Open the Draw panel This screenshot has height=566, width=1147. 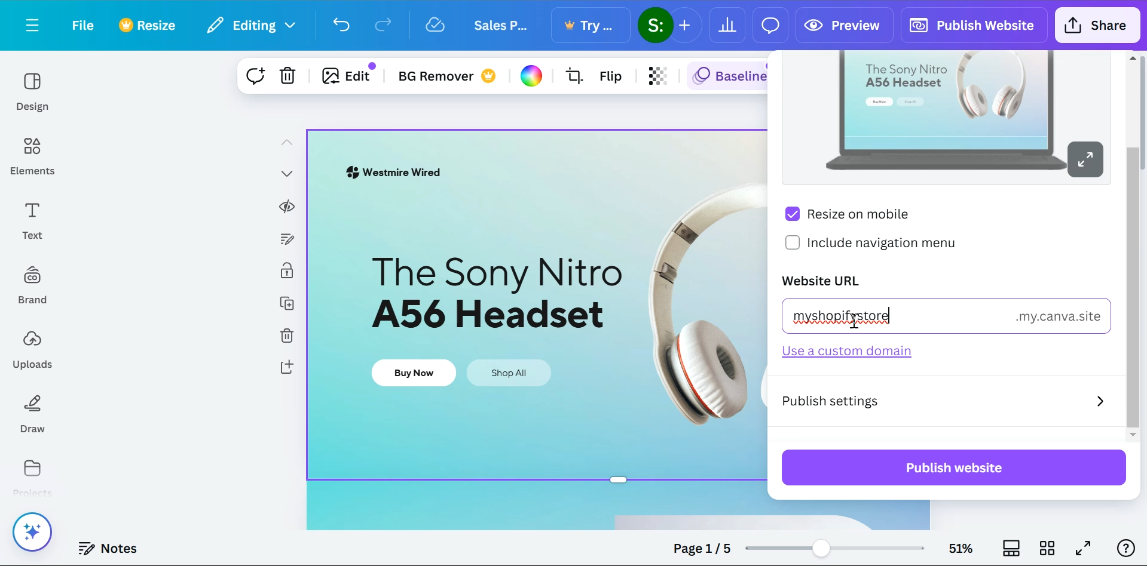(32, 414)
